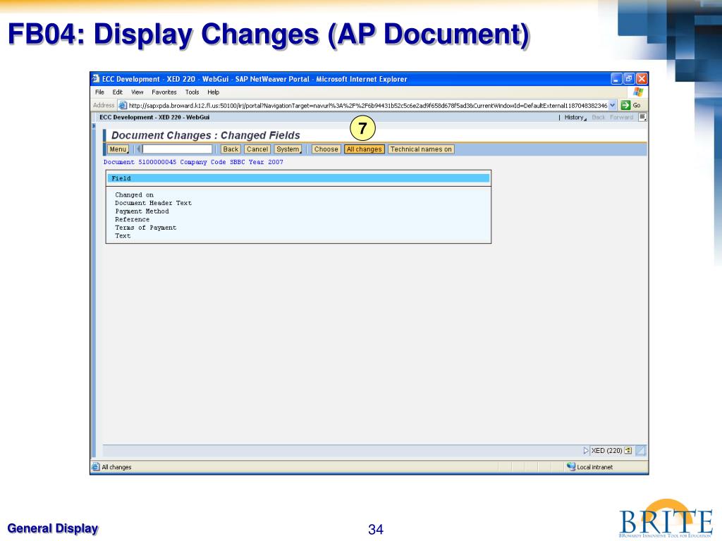
Task: Open the SAP Menu dropdown button
Action: coord(118,149)
